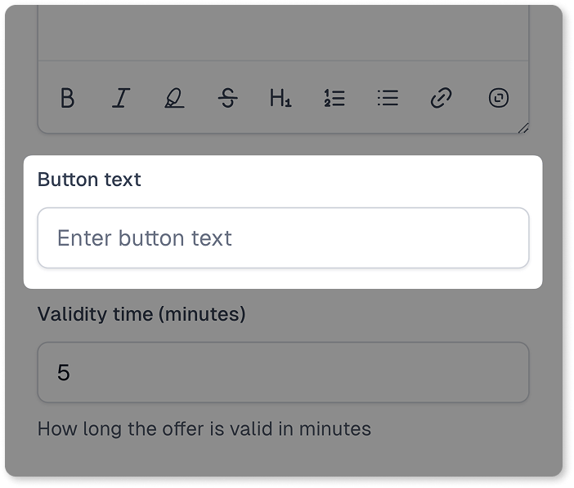Insert a bulleted unordered list
Image resolution: width=574 pixels, height=488 pixels.
388,98
